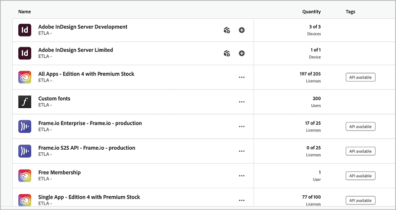This screenshot has height=210, width=396.
Task: Click the Frame.io S2S API product icon
Action: point(25,151)
